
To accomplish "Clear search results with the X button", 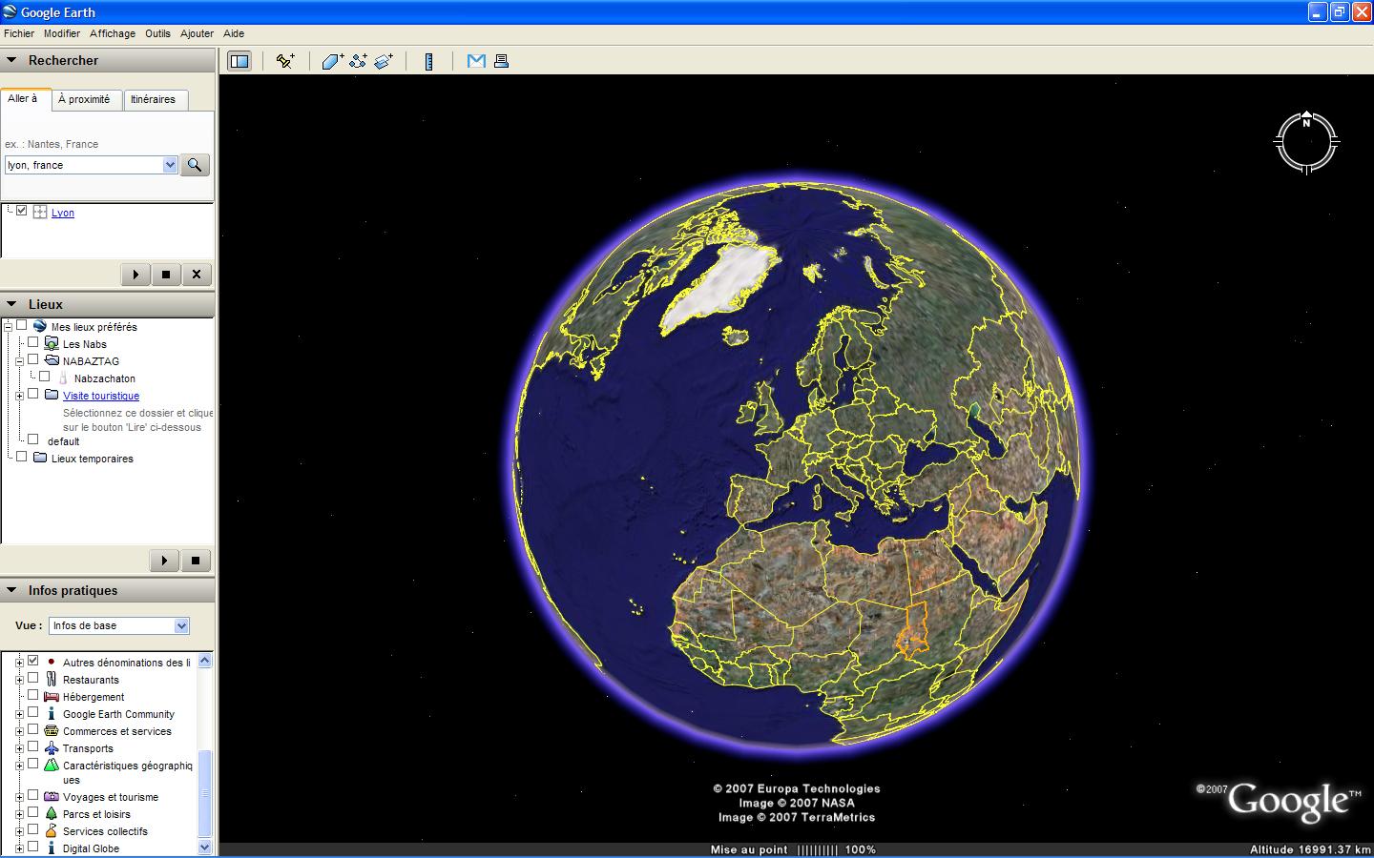I will (x=197, y=275).
